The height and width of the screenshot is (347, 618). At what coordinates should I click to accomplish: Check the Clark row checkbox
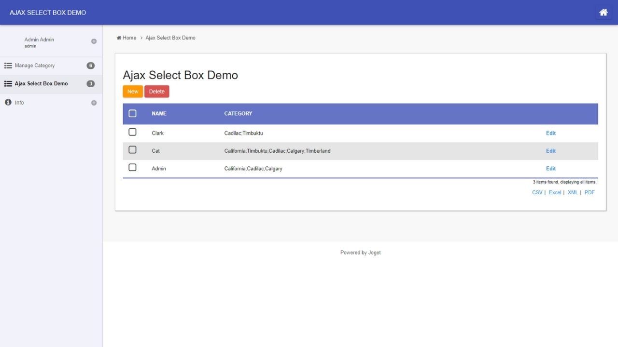pyautogui.click(x=132, y=132)
